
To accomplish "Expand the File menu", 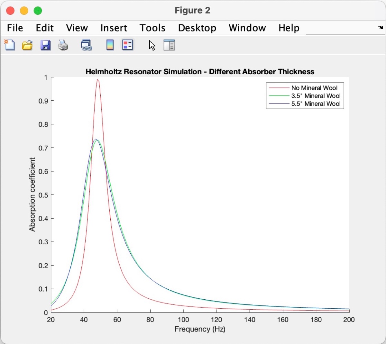I will tap(15, 28).
